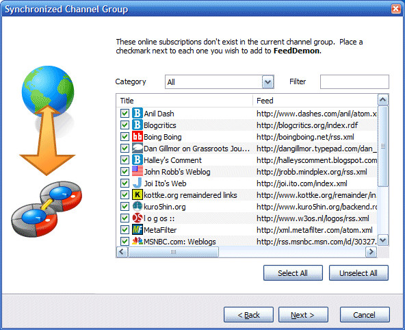Image resolution: width=405 pixels, height=330 pixels.
Task: Click the Blogcritics feed icon
Action: pyautogui.click(x=137, y=125)
